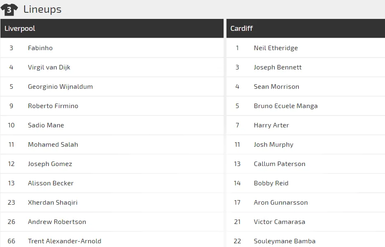
Task: Click on Virgil van Dijk
Action: [49, 67]
